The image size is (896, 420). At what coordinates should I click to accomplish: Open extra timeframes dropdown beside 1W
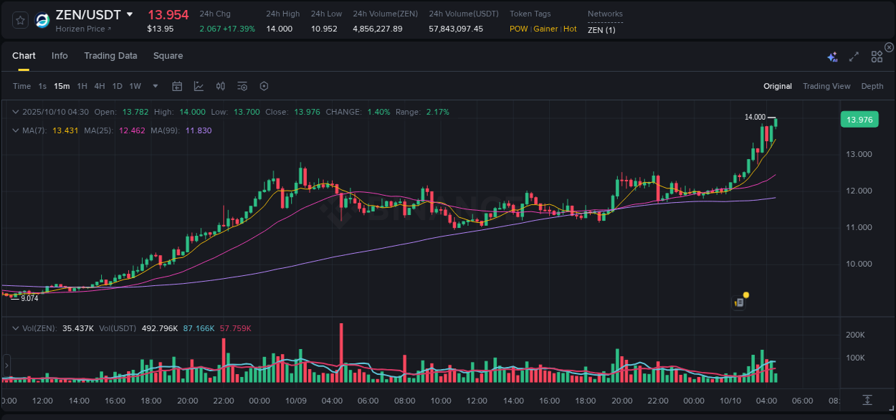point(154,85)
